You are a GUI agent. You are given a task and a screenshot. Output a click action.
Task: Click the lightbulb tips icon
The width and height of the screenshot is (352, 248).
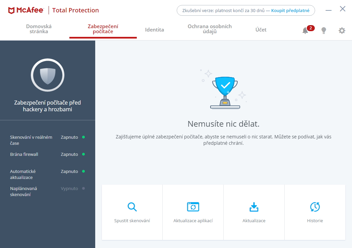pyautogui.click(x=324, y=30)
